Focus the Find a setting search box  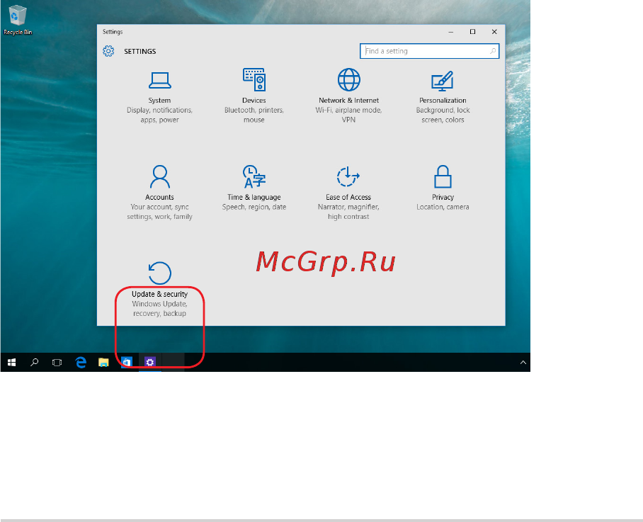429,51
